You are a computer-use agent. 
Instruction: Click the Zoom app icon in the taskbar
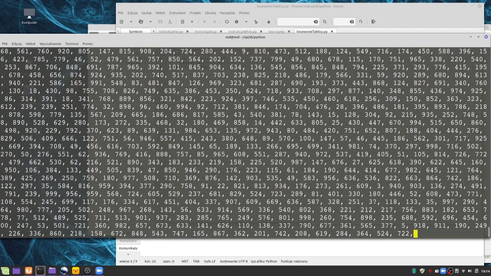99,271
